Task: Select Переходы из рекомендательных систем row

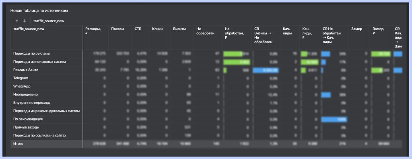Action: coord(206,111)
